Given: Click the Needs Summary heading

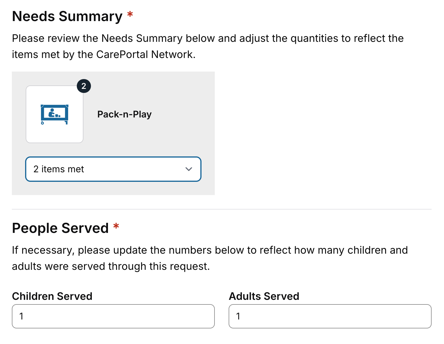Looking at the screenshot, I should [x=67, y=16].
